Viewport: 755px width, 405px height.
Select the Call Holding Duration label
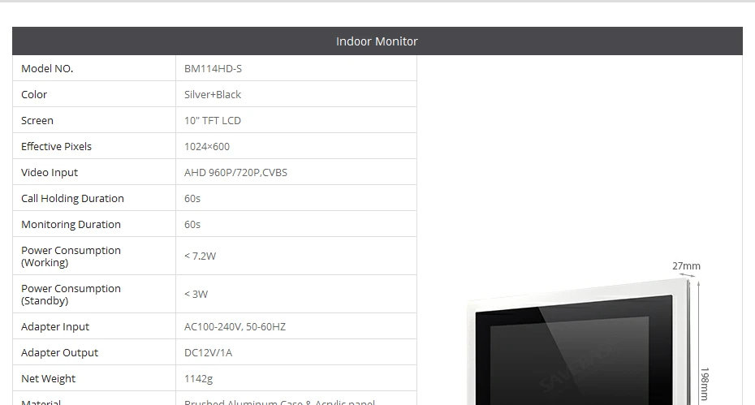click(x=72, y=198)
